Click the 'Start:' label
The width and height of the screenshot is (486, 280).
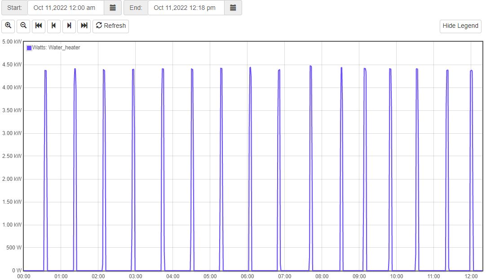[14, 8]
